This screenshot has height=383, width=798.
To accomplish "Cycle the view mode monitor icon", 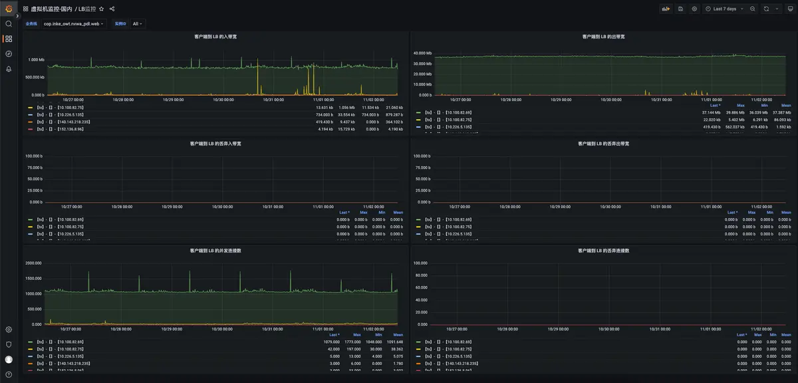I will tap(789, 9).
